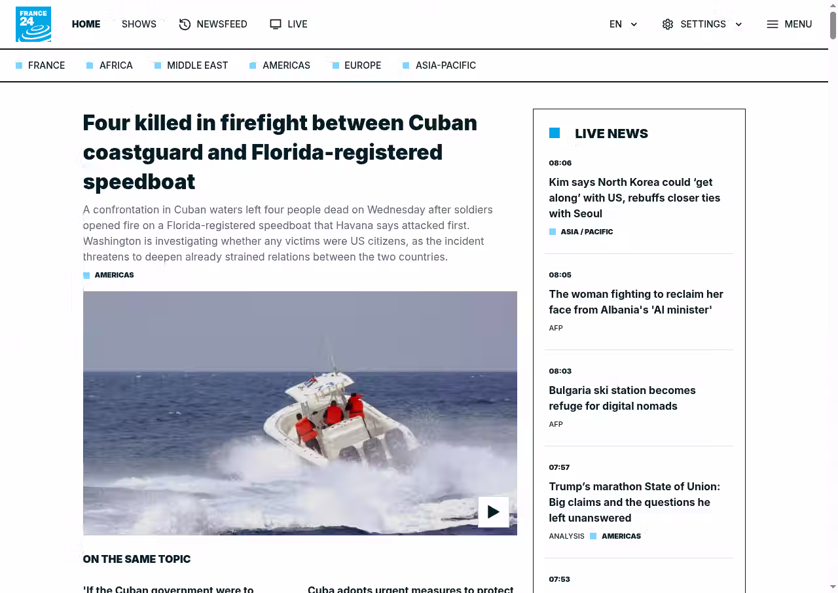The height and width of the screenshot is (593, 838).
Task: Open the Newsfeed clock icon
Action: [185, 24]
